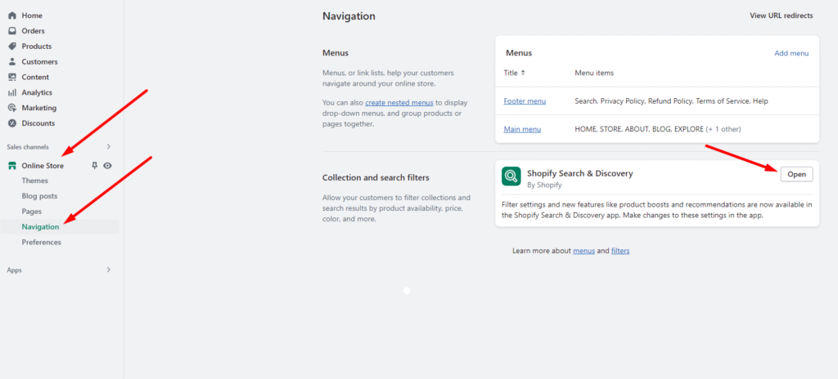Open Customers via the person icon
The image size is (838, 379).
coord(12,62)
